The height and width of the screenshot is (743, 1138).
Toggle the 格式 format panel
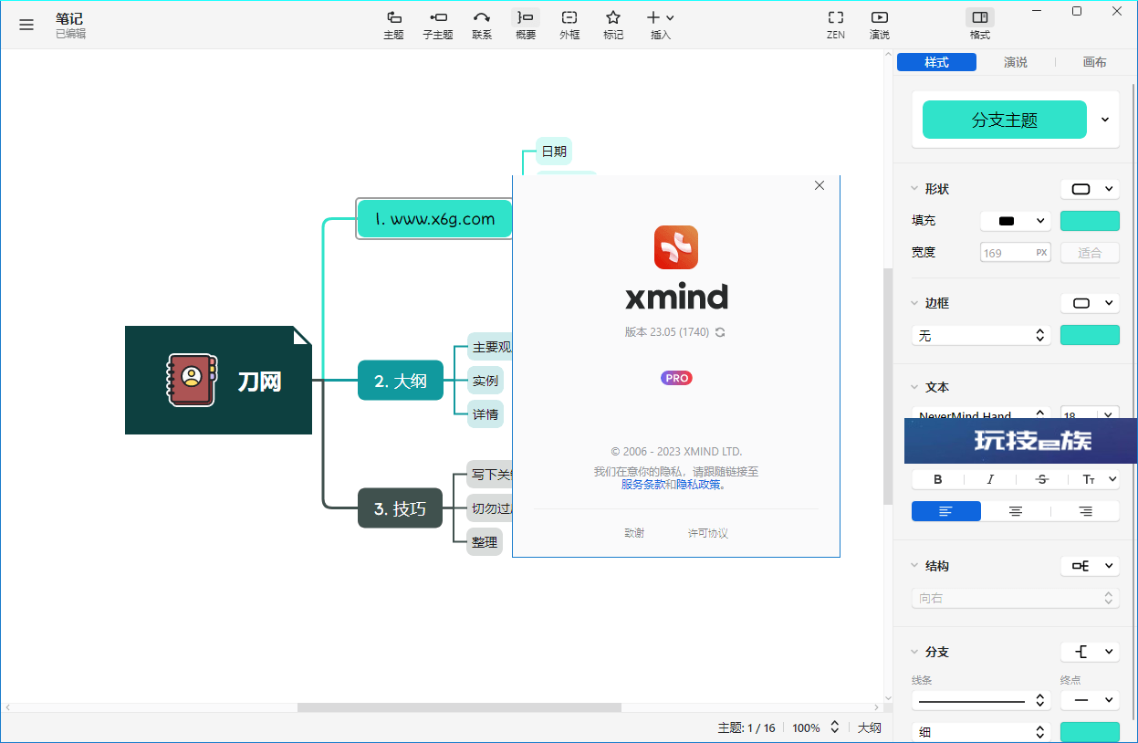(980, 25)
